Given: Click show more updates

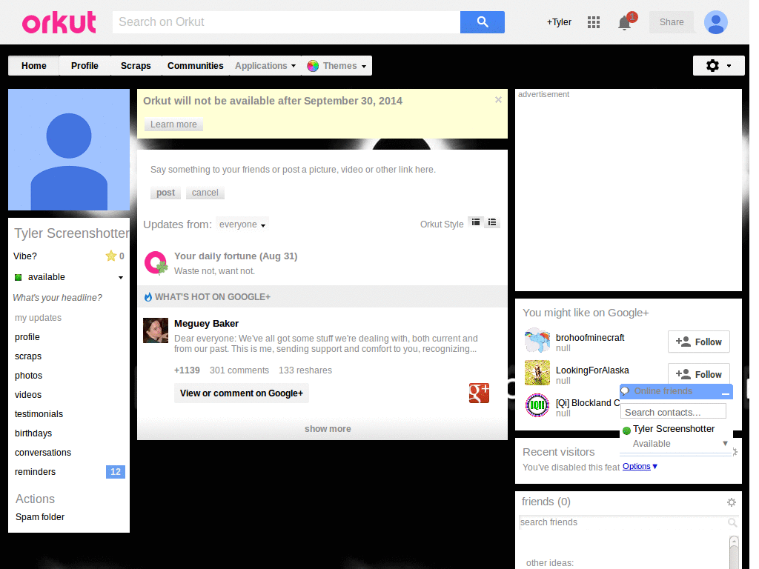Looking at the screenshot, I should pos(328,429).
